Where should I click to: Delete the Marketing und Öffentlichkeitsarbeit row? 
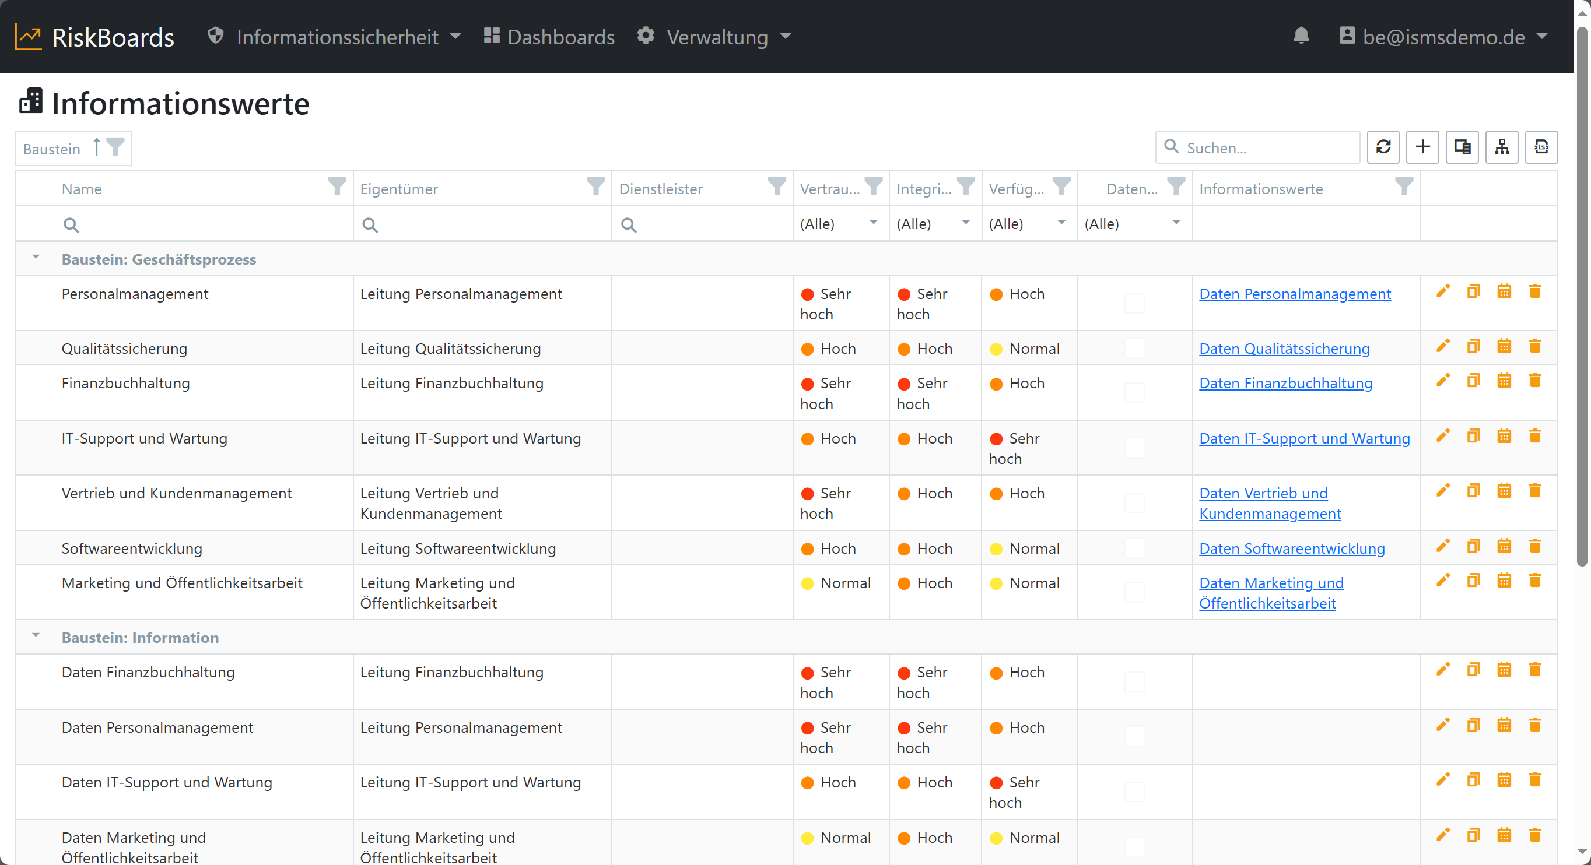click(1535, 581)
